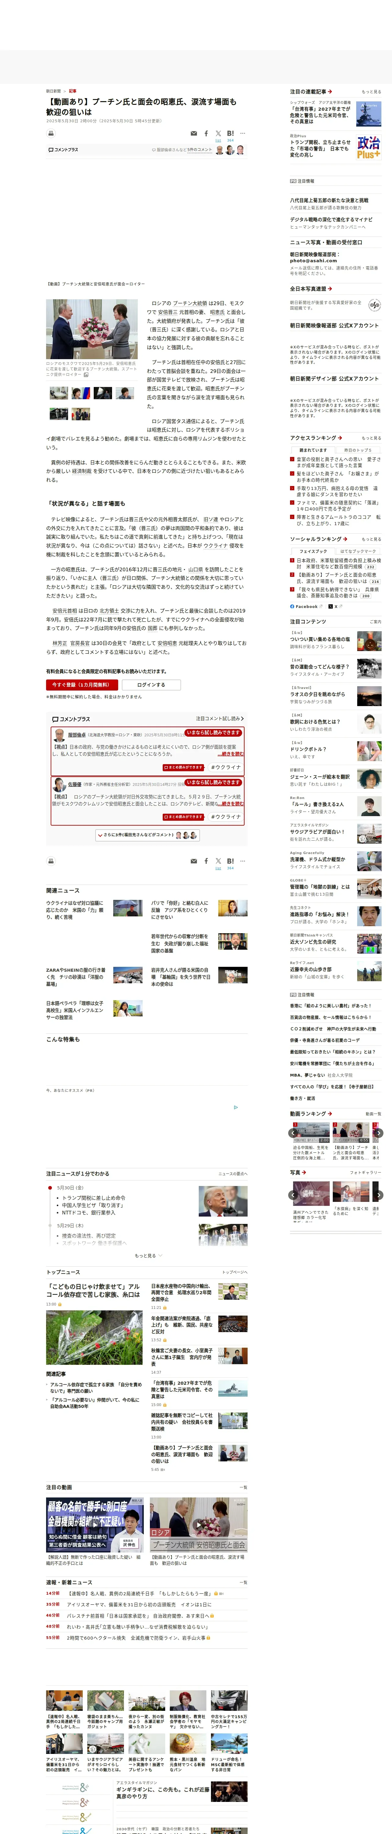The height and width of the screenshot is (1834, 392).
Task: Click the commenter avatars beside 5件のコメント
Action: pos(230,150)
